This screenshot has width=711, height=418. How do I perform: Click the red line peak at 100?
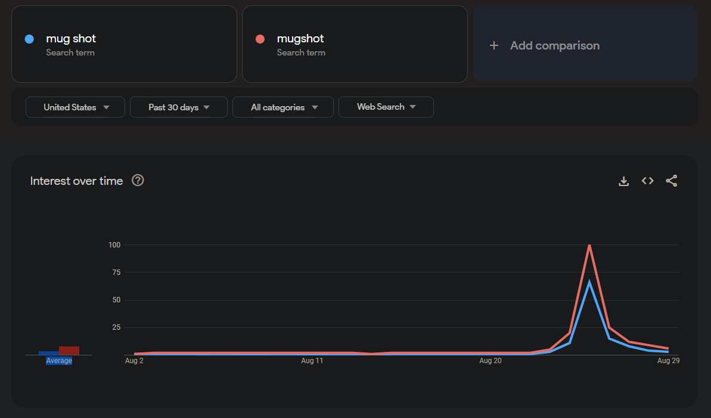pyautogui.click(x=589, y=246)
